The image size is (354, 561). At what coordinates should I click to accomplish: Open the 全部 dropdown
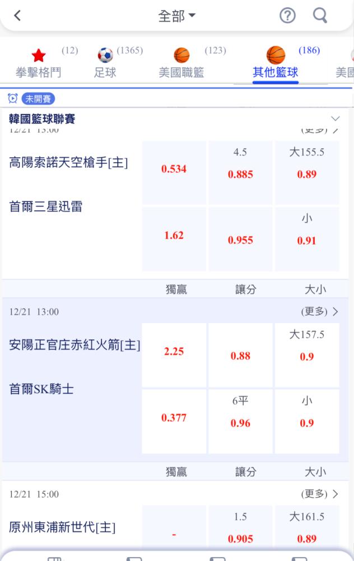pyautogui.click(x=177, y=16)
